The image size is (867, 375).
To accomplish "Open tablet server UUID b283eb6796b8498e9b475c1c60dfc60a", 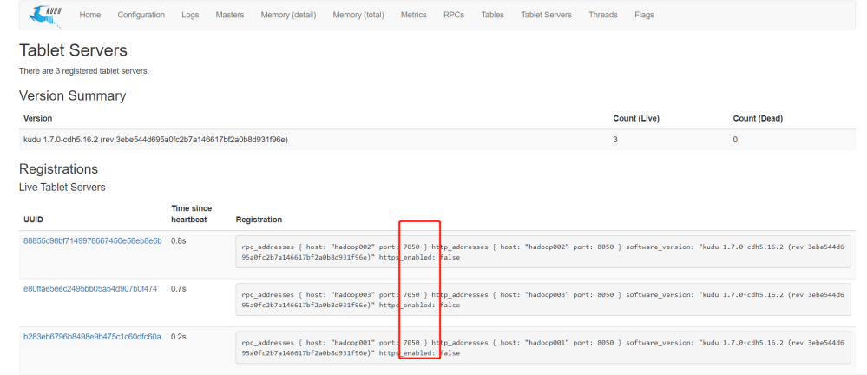I will tap(92, 336).
